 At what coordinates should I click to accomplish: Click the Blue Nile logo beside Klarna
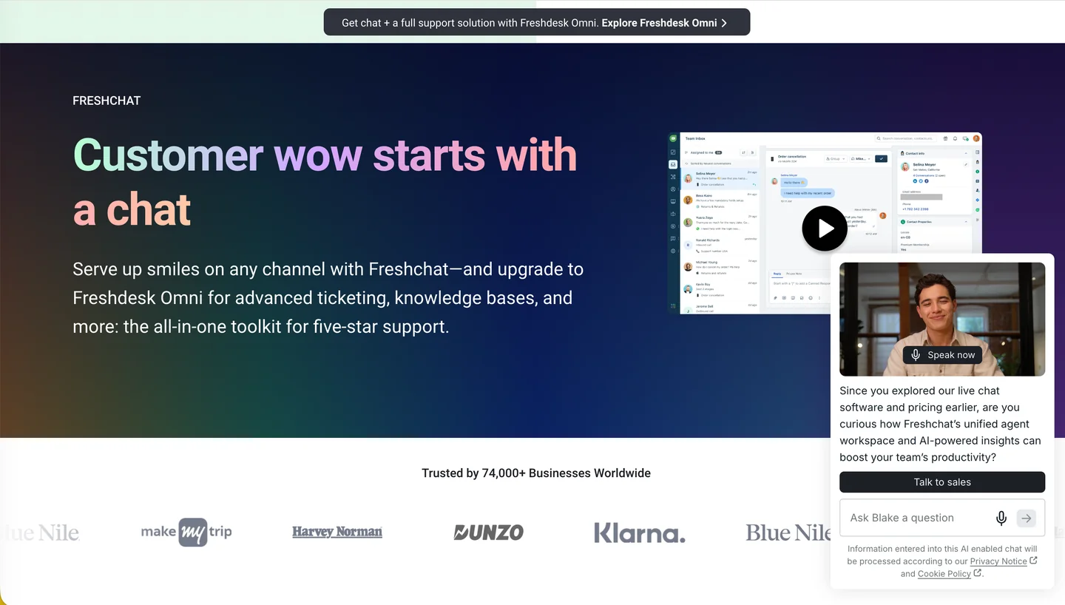tap(788, 533)
